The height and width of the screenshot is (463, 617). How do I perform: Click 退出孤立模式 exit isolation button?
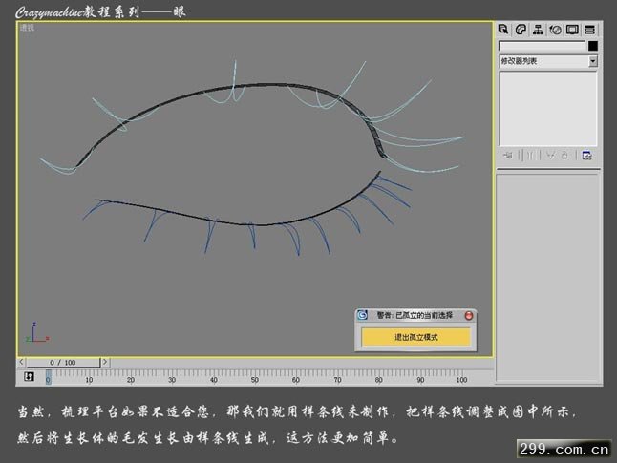[415, 337]
